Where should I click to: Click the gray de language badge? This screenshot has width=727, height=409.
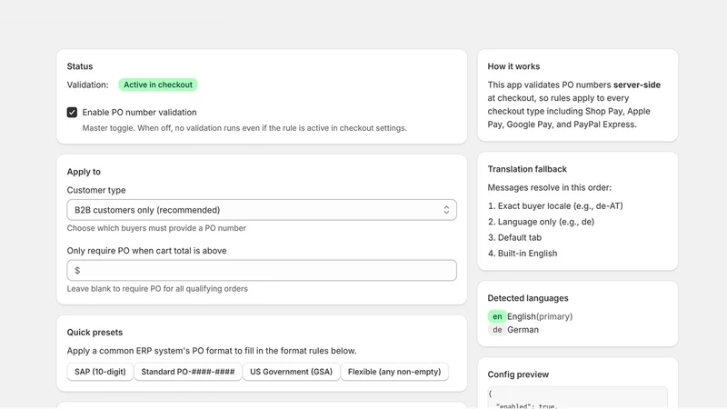point(497,330)
